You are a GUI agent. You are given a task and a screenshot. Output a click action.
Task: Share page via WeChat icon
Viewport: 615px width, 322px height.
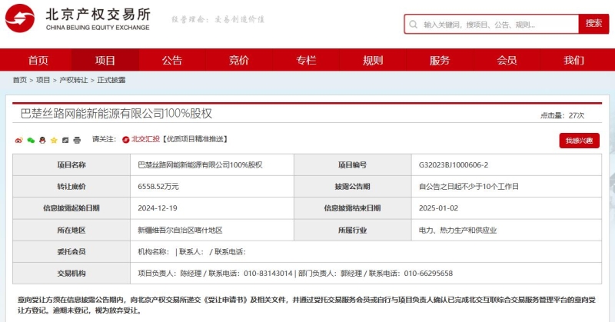(31, 140)
